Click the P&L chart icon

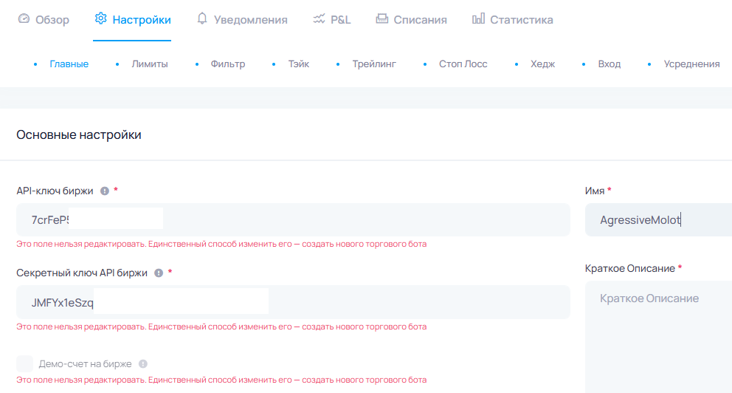319,19
